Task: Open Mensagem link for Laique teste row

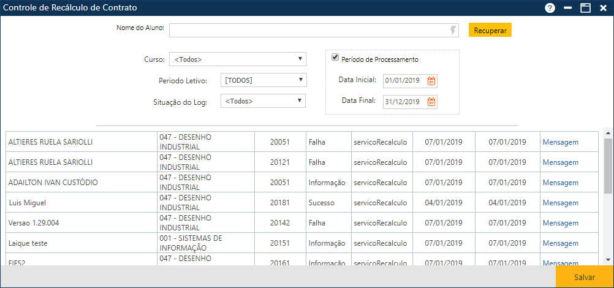Action: pos(560,243)
